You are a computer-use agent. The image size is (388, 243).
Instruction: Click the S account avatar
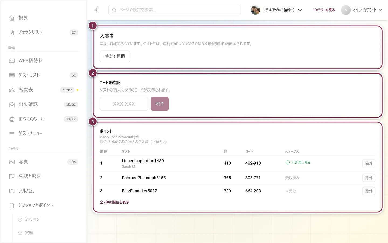[x=346, y=10]
